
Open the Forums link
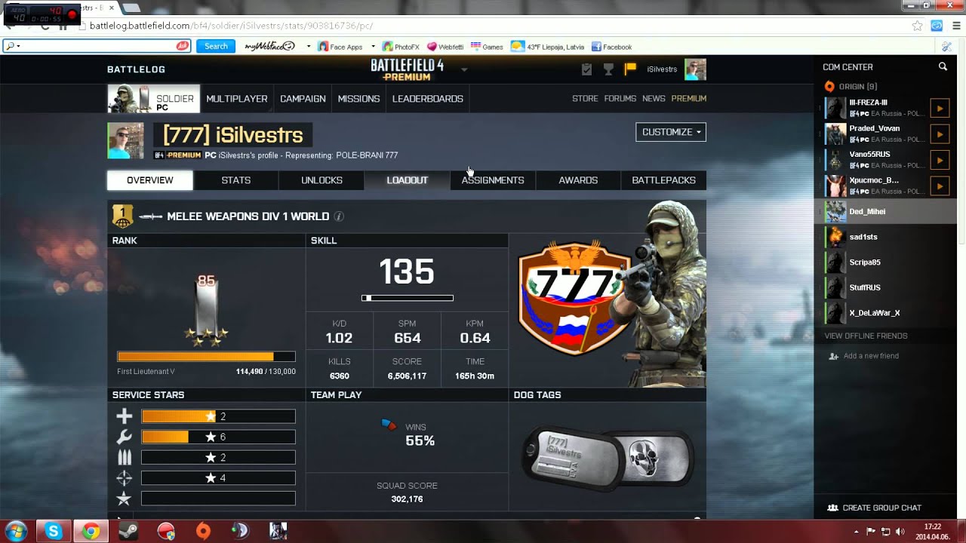620,99
